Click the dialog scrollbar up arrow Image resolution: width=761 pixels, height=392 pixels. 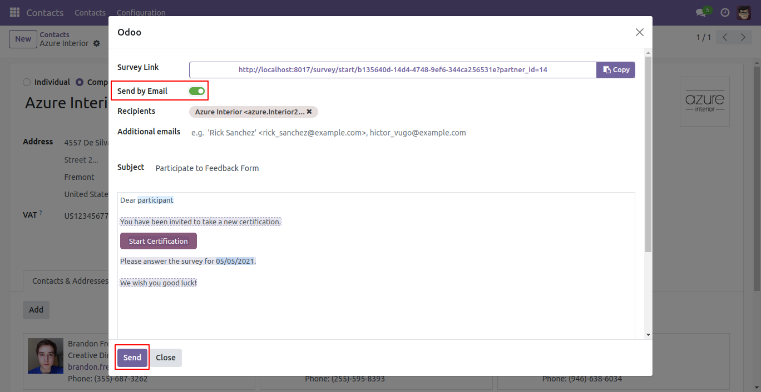click(x=648, y=53)
